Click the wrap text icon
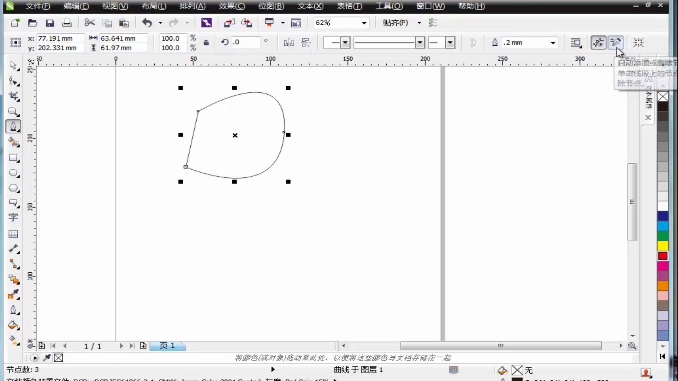 pyautogui.click(x=576, y=43)
